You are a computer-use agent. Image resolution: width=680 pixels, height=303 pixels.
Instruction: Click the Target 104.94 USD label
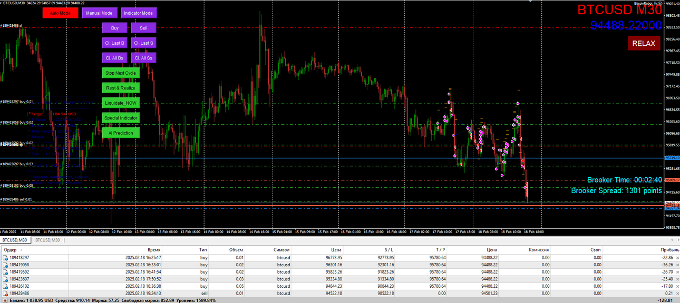(52, 114)
